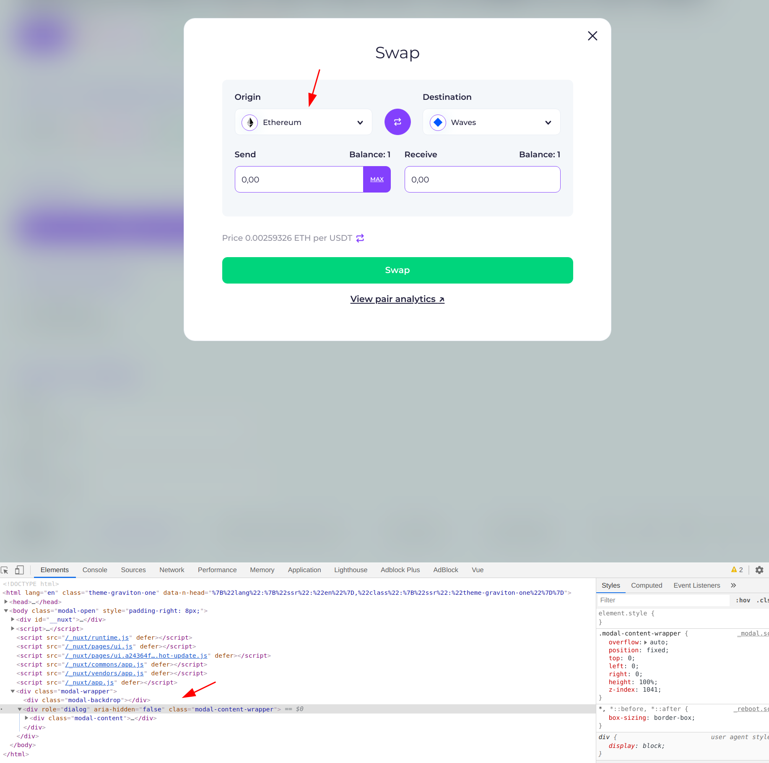Close the Swap modal dialog
The width and height of the screenshot is (769, 763).
(592, 36)
